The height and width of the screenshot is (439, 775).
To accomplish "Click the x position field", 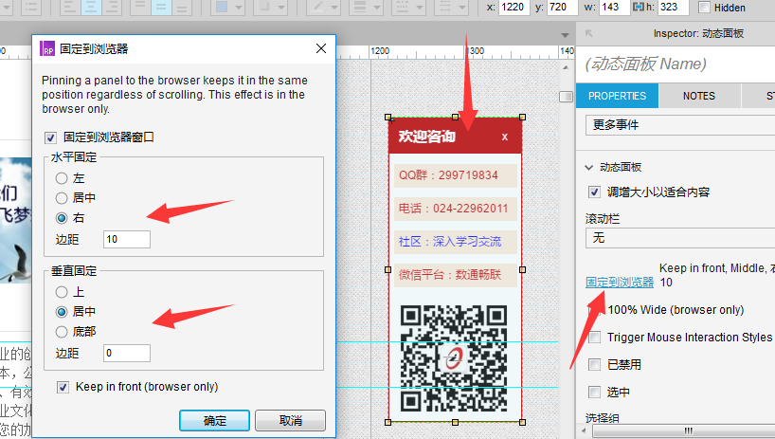I will tap(514, 7).
